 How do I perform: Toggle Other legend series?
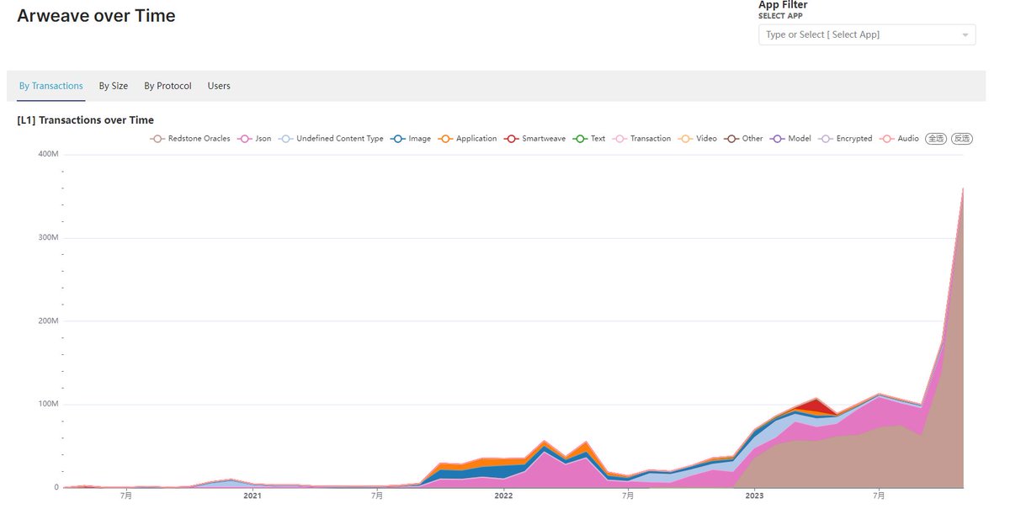pos(743,139)
